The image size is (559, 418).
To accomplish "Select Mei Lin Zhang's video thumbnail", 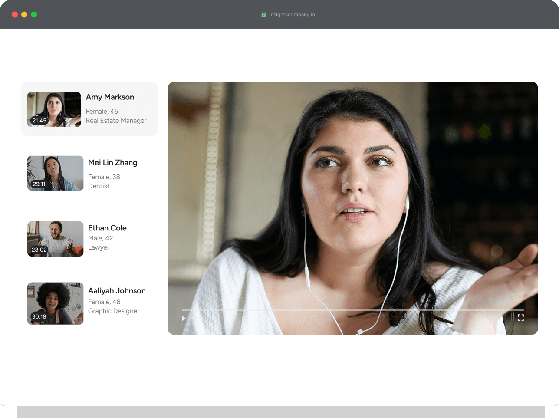I will coord(55,173).
